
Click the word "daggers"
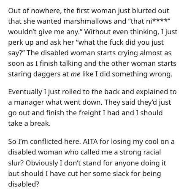click(47, 75)
